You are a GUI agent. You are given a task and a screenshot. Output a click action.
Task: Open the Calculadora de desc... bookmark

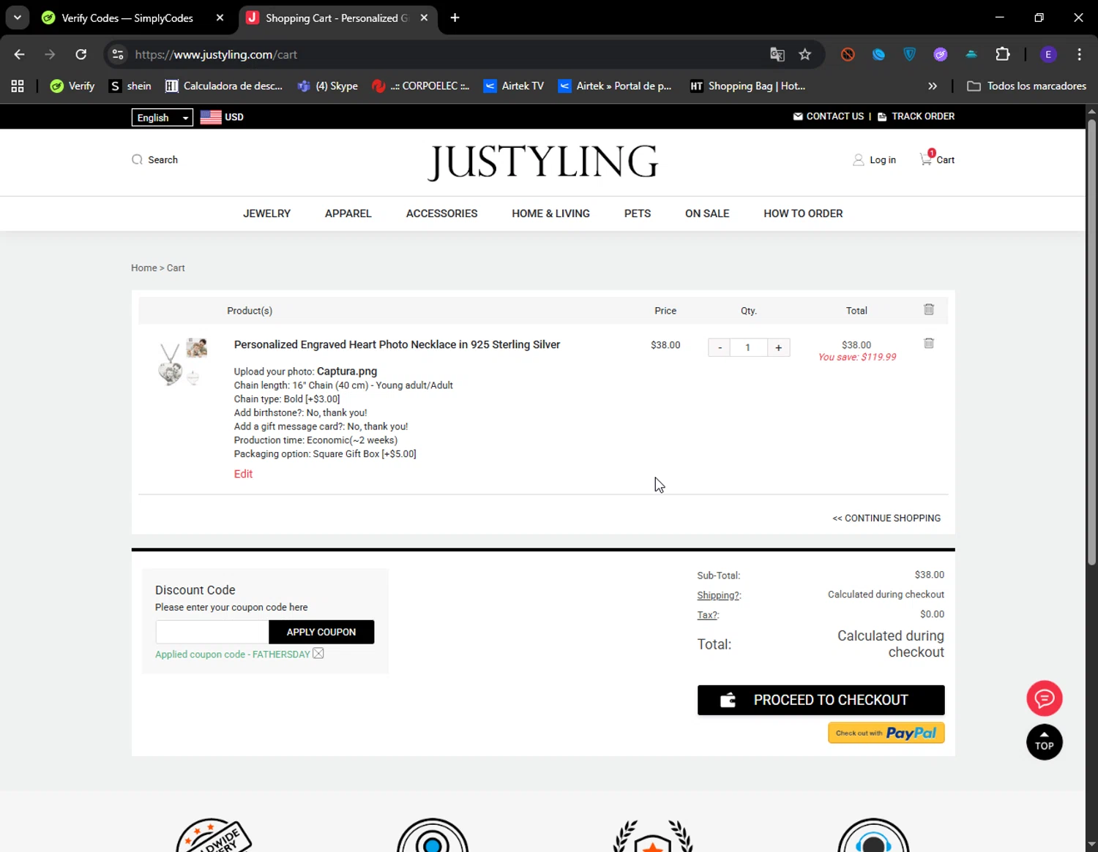coord(224,86)
